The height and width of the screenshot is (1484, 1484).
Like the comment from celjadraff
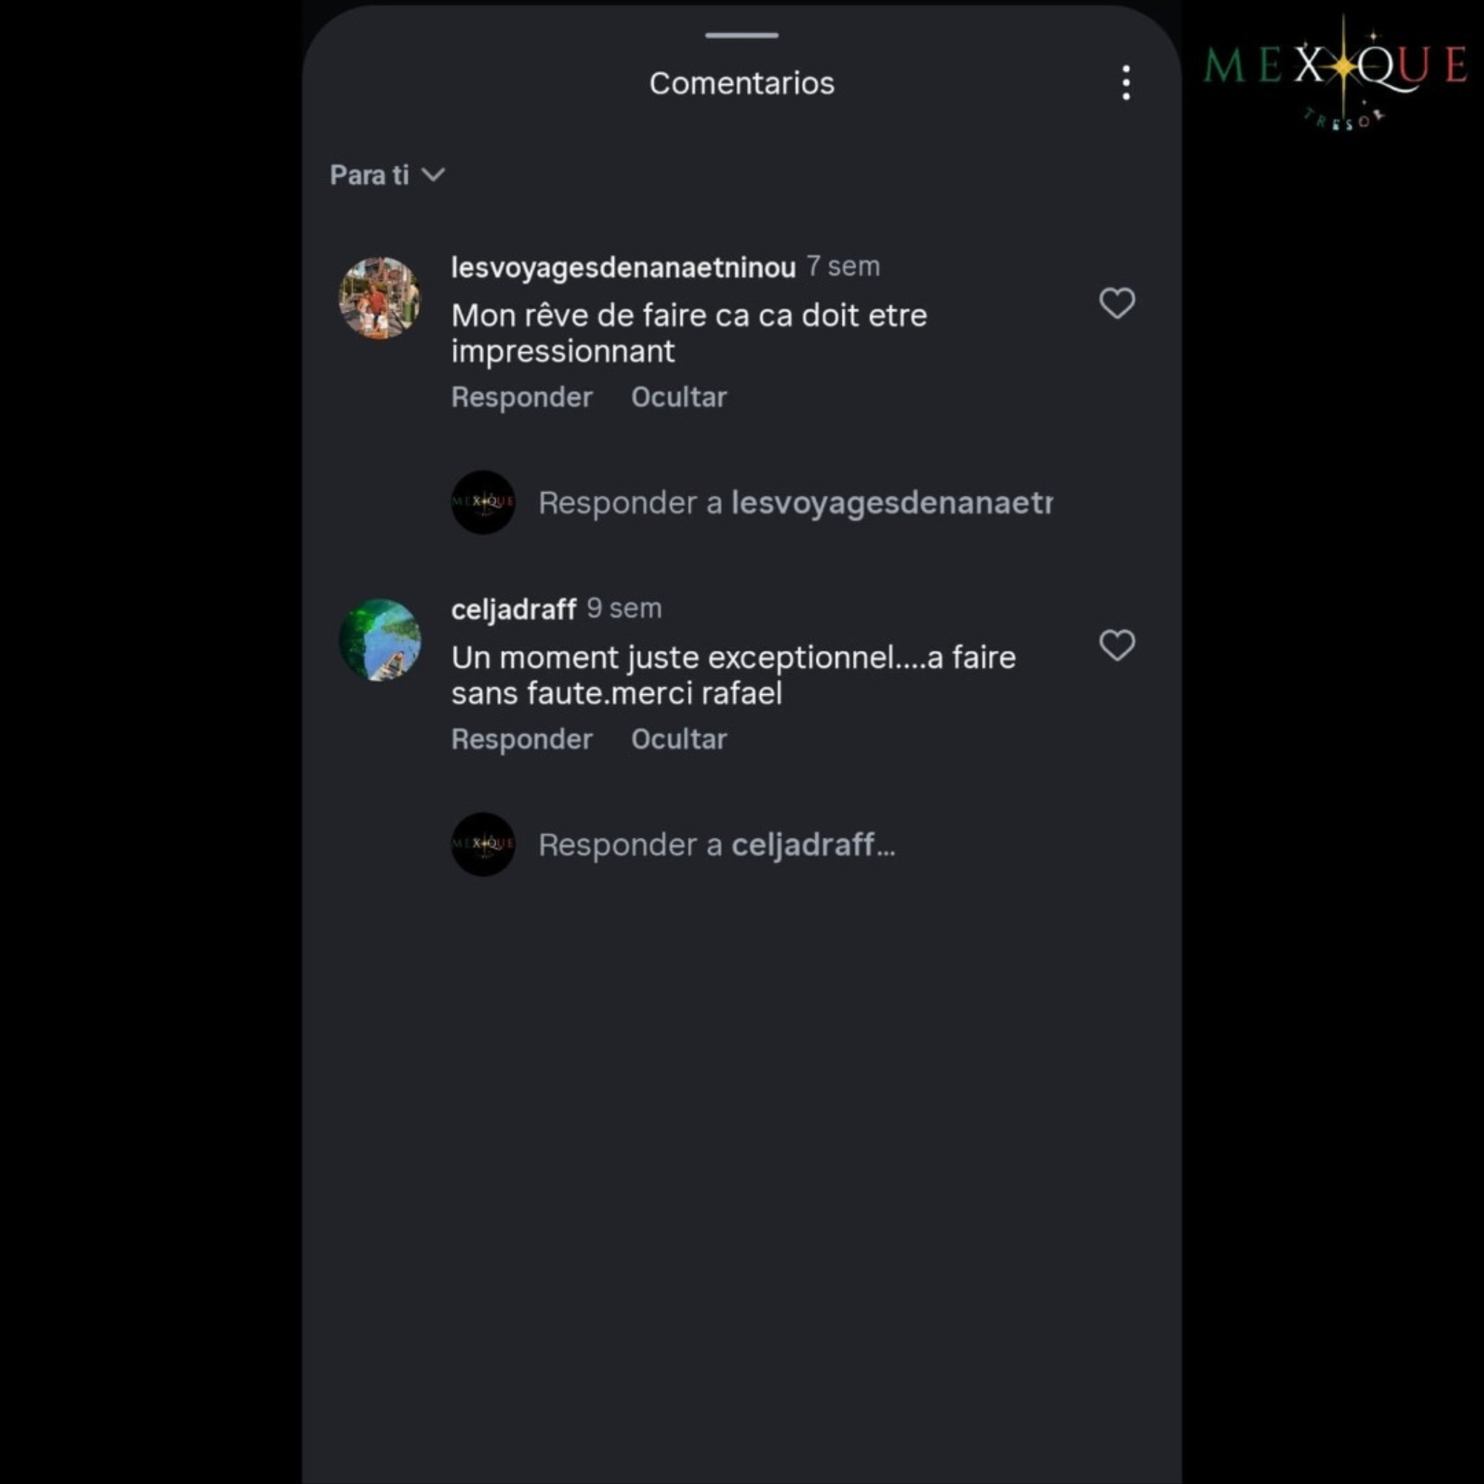tap(1117, 644)
